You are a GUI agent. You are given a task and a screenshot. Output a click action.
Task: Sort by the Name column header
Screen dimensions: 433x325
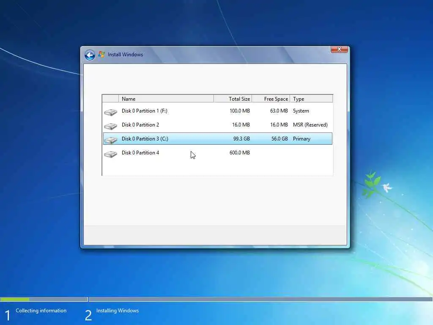coord(166,99)
